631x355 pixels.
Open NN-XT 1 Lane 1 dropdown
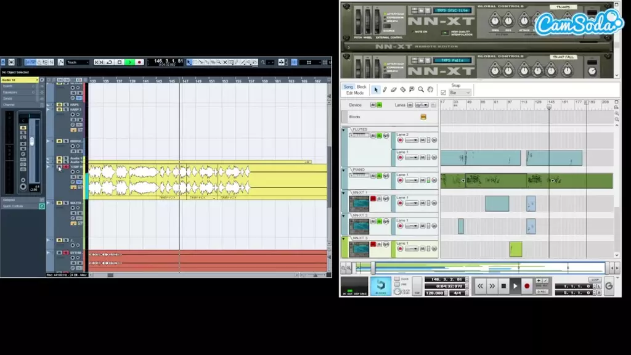pos(411,203)
